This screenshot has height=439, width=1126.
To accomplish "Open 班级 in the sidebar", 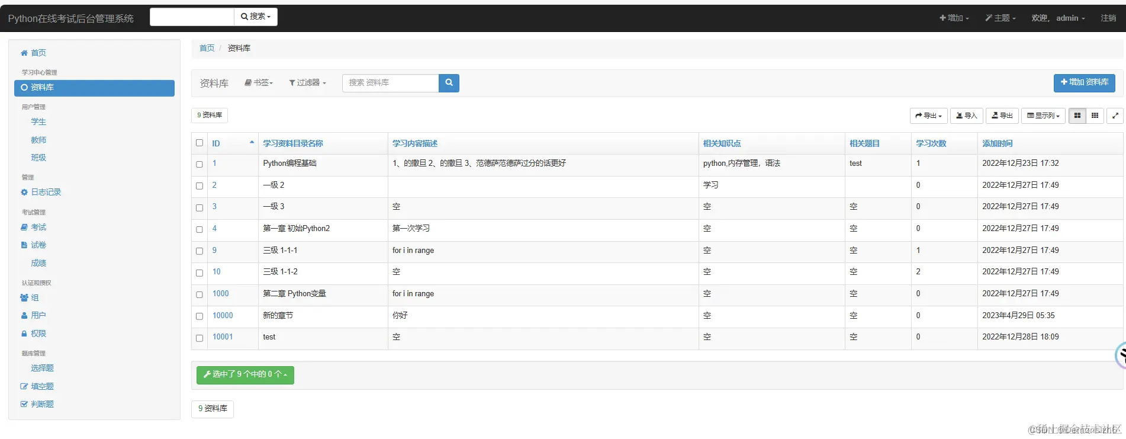I will coord(38,158).
